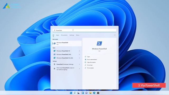The height and width of the screenshot is (95, 169).
Task: Select the Windows PowerShell ISE result text
Action: [63, 51]
